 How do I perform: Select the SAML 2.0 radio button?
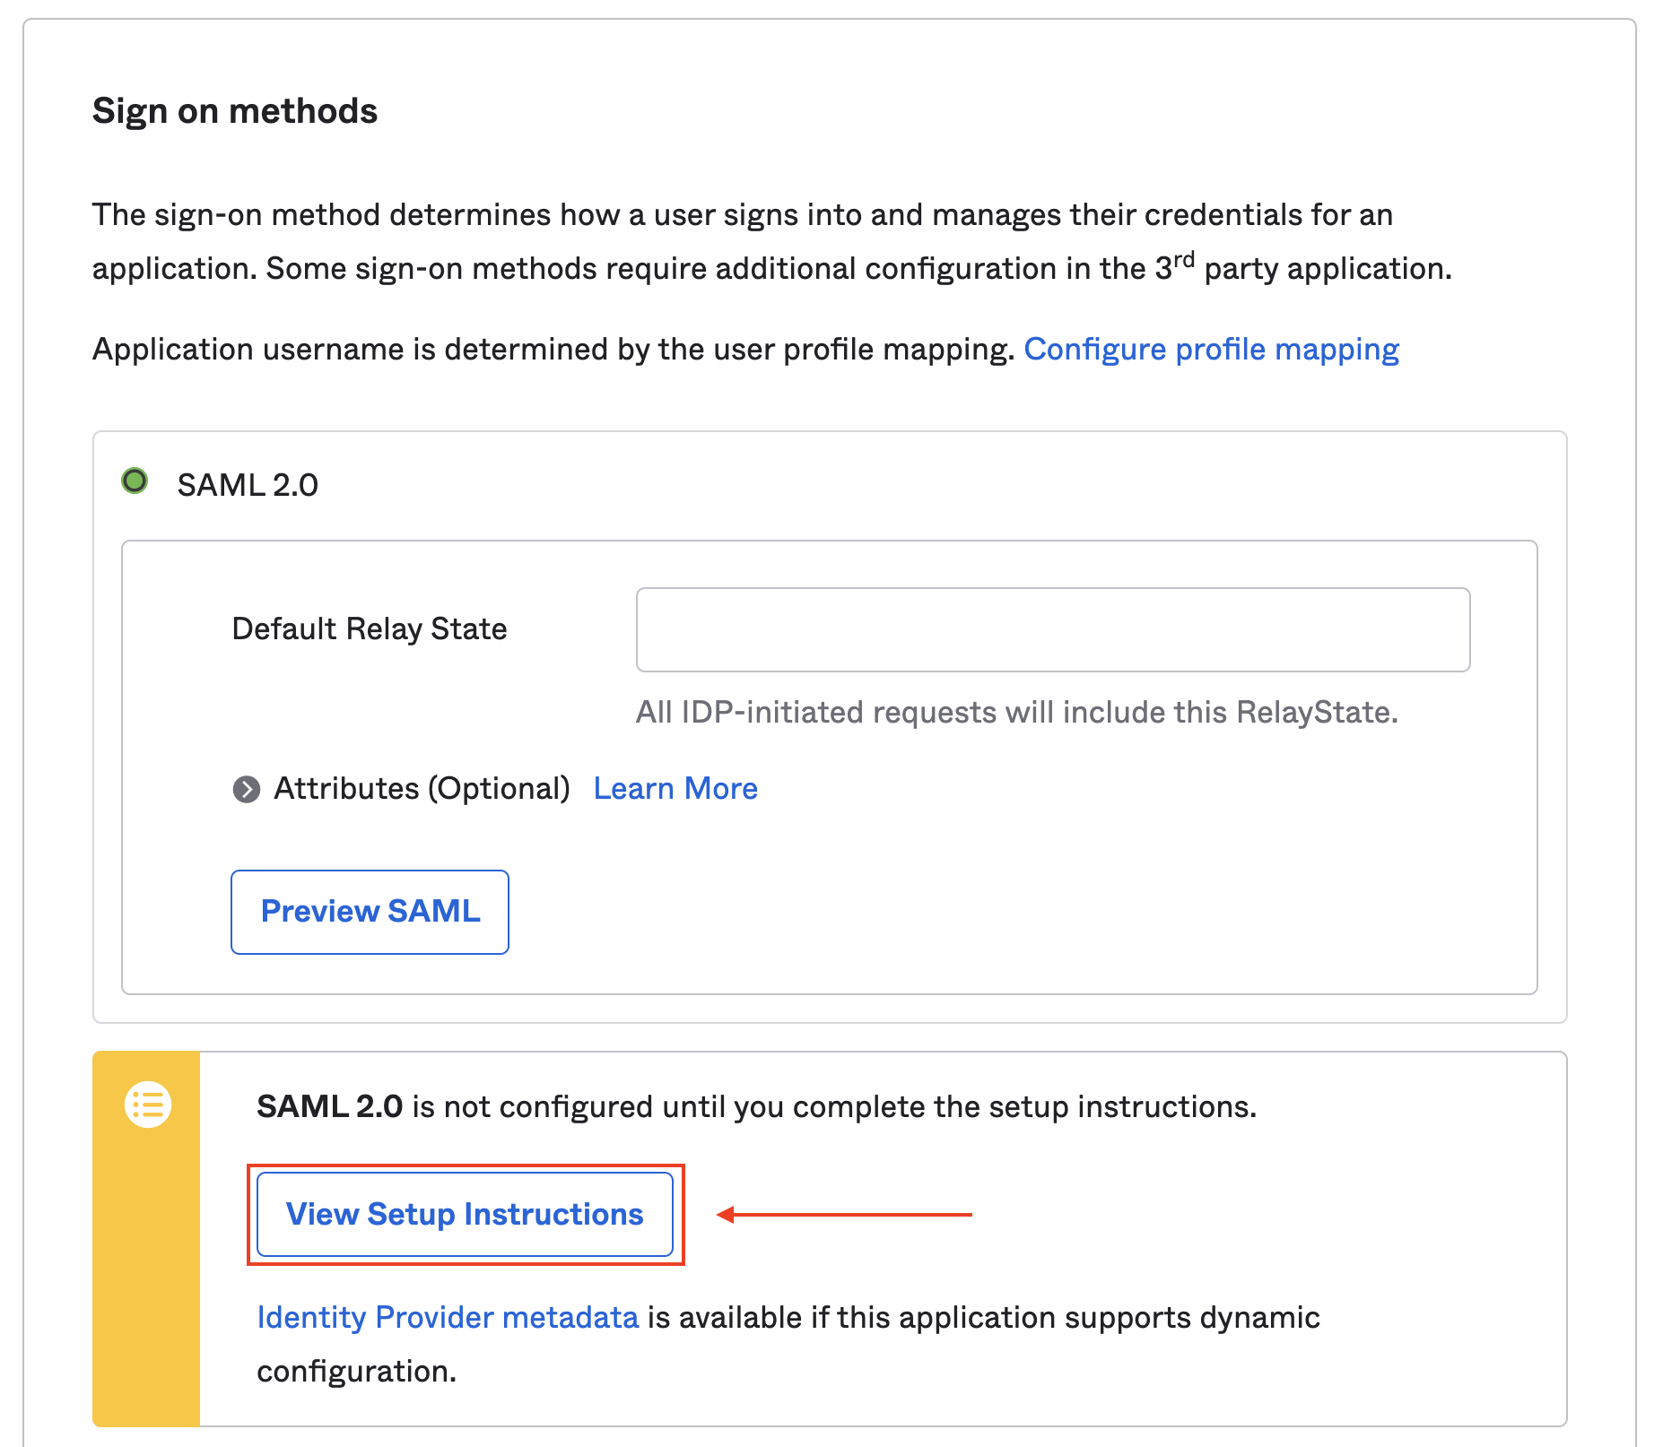(135, 481)
